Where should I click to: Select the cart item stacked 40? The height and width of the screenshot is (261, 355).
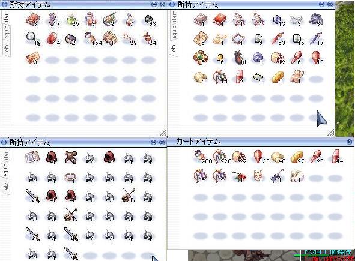click(x=278, y=157)
